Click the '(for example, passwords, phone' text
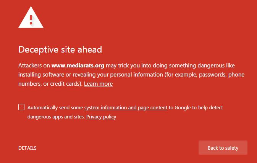This screenshot has height=163, width=257. tap(205, 75)
